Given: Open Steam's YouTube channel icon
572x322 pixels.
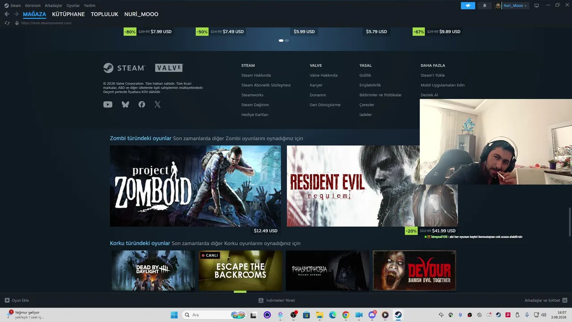Looking at the screenshot, I should click(x=108, y=104).
